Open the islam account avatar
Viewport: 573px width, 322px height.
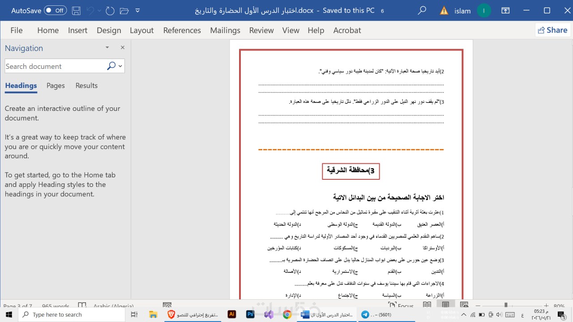coord(484,11)
